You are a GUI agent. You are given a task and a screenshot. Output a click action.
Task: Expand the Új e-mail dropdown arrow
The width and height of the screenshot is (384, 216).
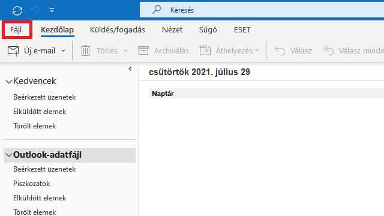[64, 50]
